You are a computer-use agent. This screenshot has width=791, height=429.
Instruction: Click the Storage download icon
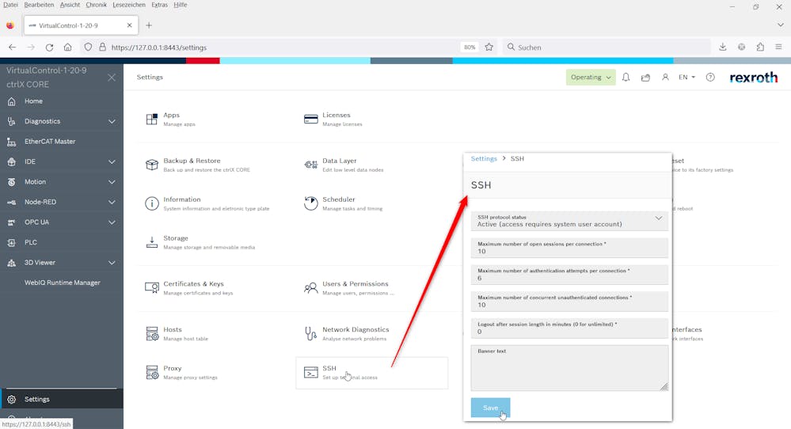pyautogui.click(x=152, y=242)
